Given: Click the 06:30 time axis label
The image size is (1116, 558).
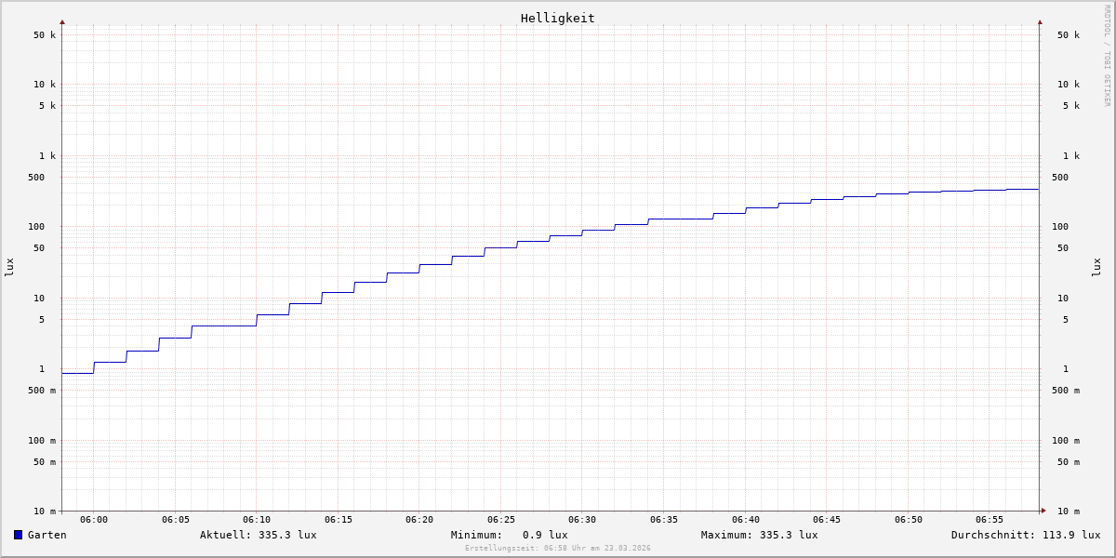Looking at the screenshot, I should [x=582, y=520].
